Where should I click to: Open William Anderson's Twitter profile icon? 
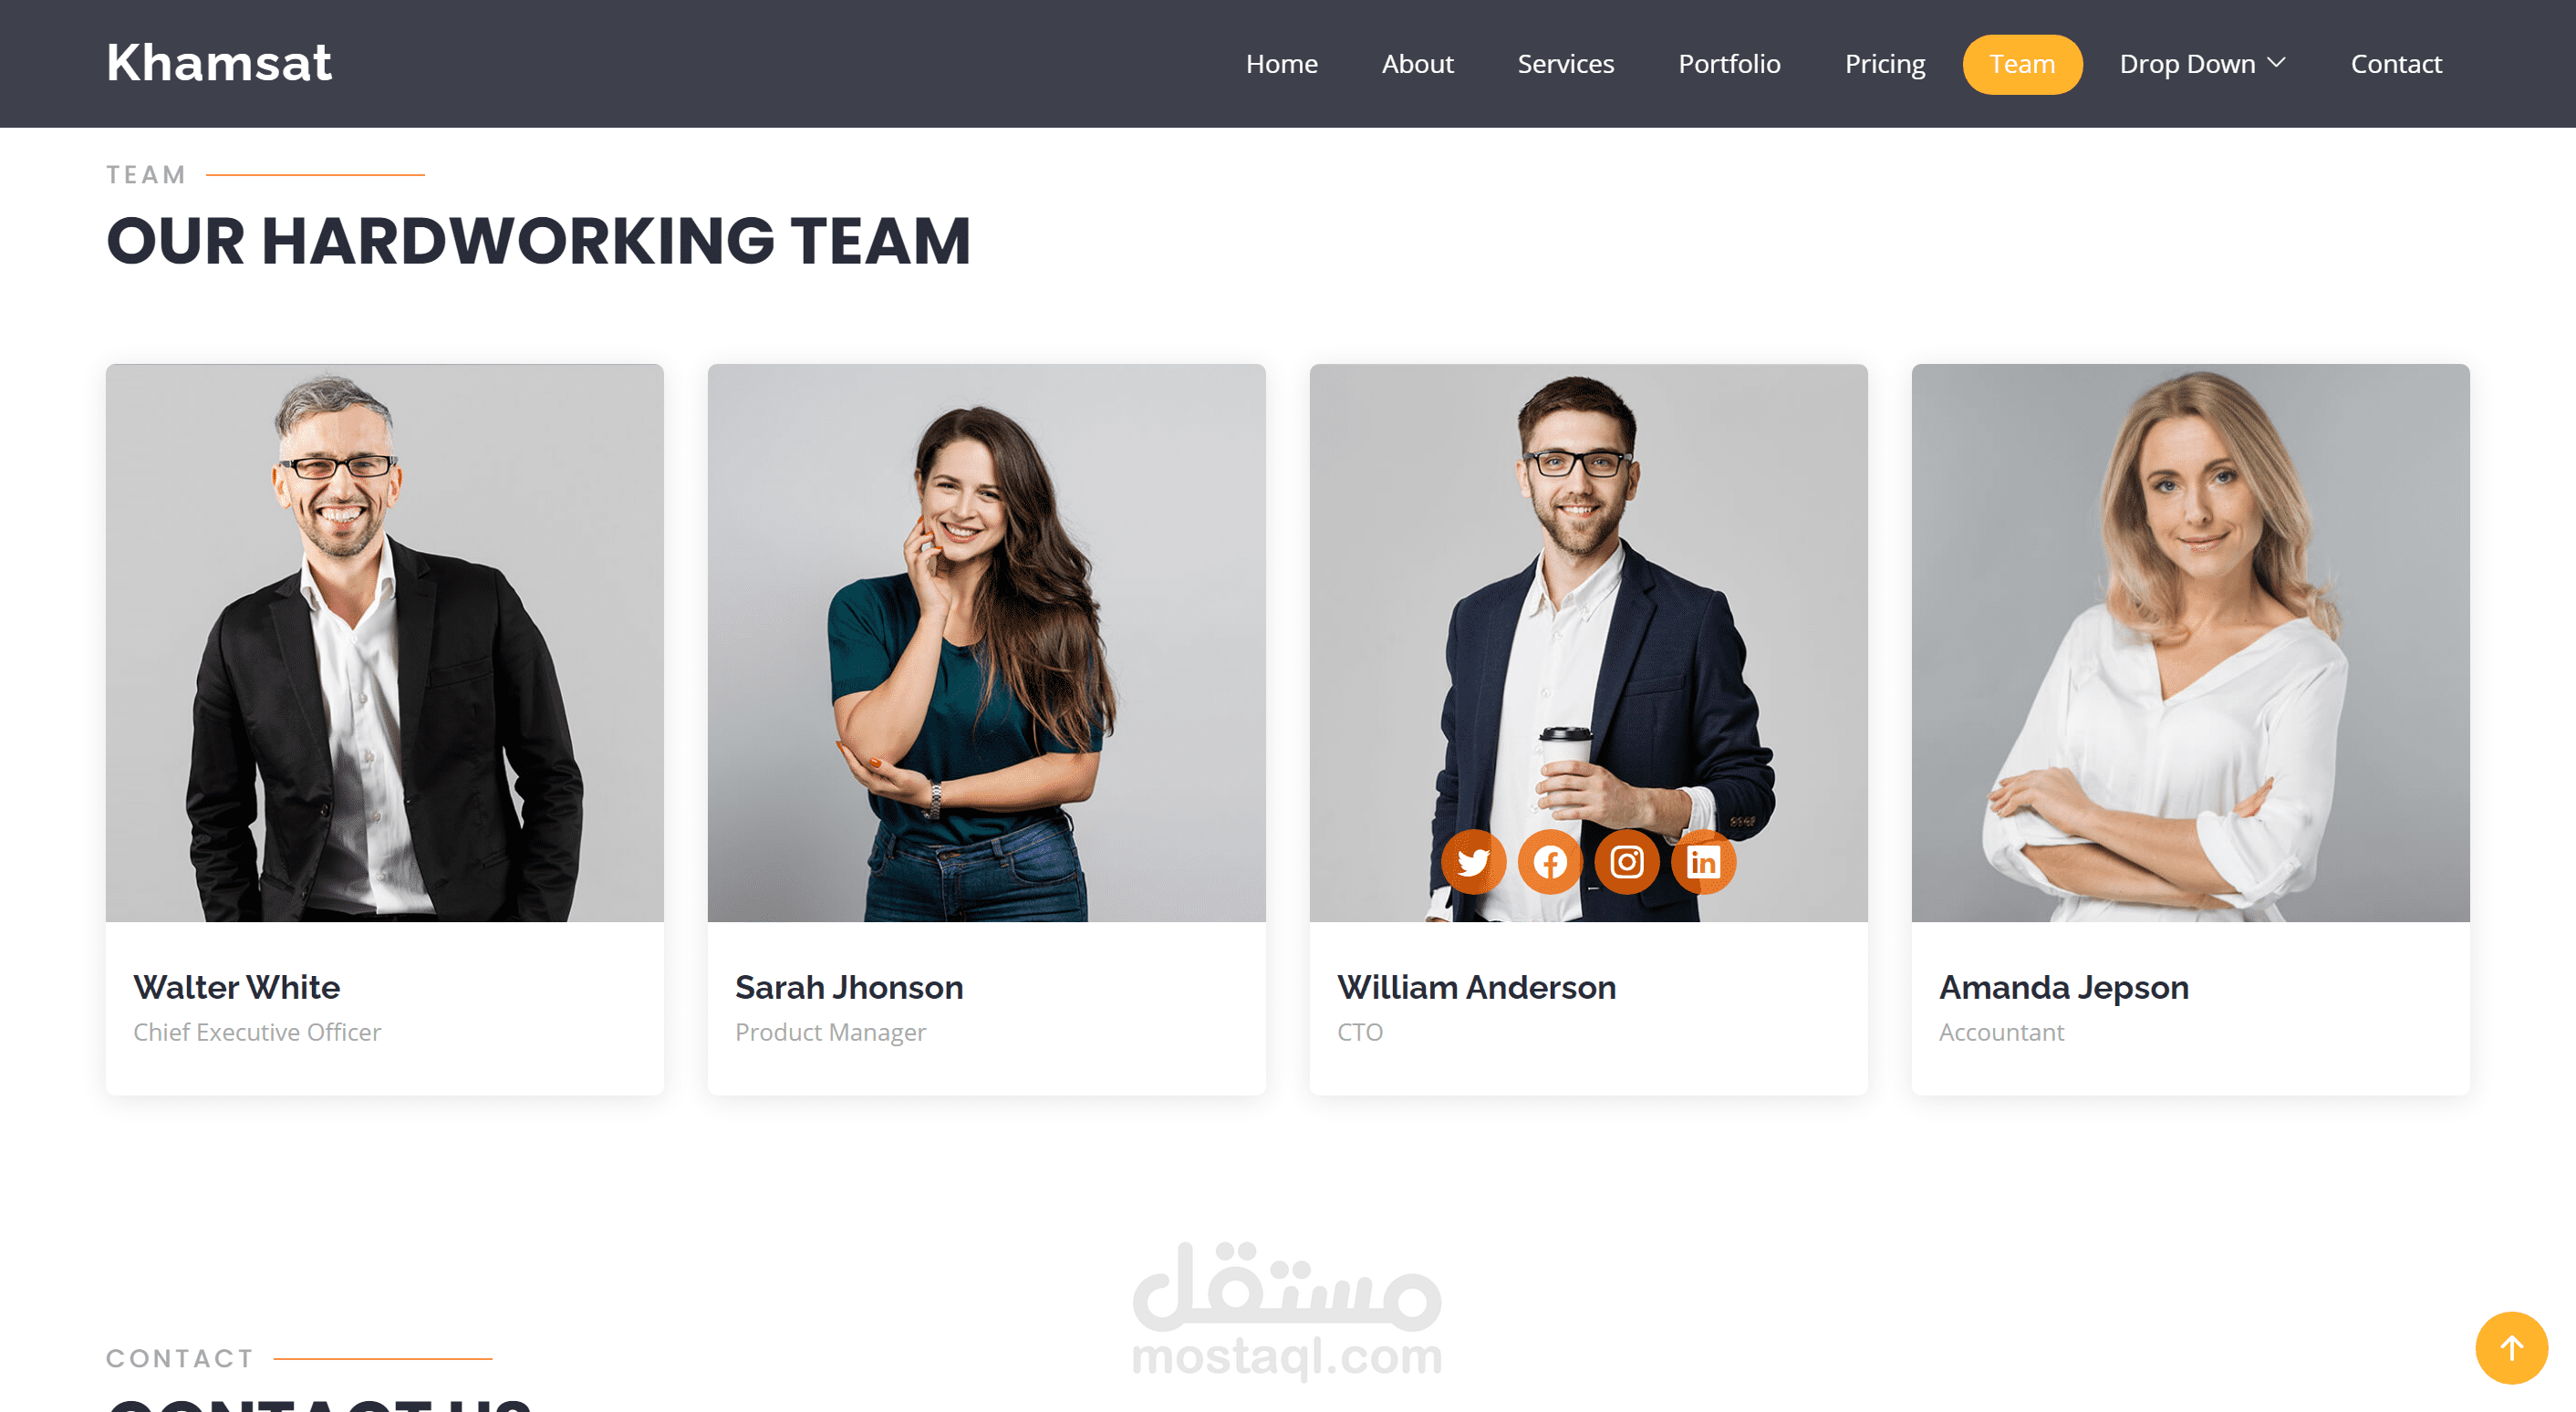(x=1473, y=862)
